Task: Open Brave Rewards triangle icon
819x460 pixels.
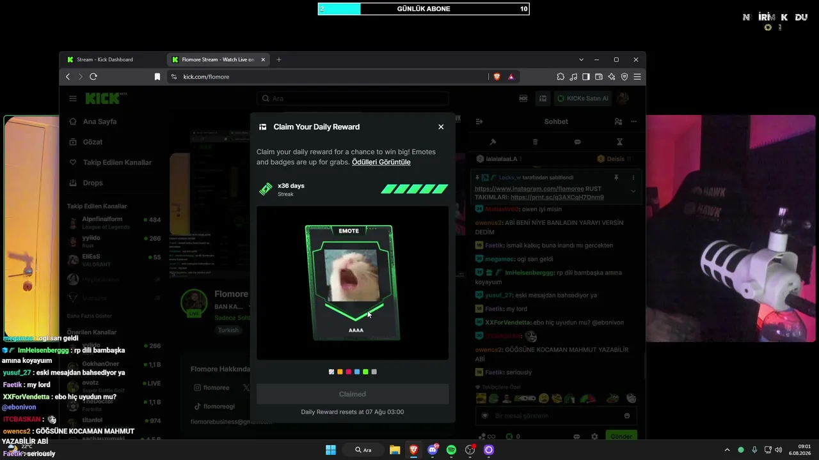Action: point(511,77)
